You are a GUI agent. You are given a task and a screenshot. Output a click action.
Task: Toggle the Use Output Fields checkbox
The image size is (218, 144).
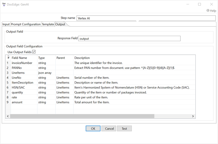click(x=34, y=52)
